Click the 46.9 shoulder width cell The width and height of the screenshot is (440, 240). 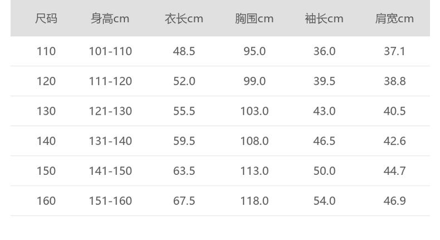tap(394, 201)
